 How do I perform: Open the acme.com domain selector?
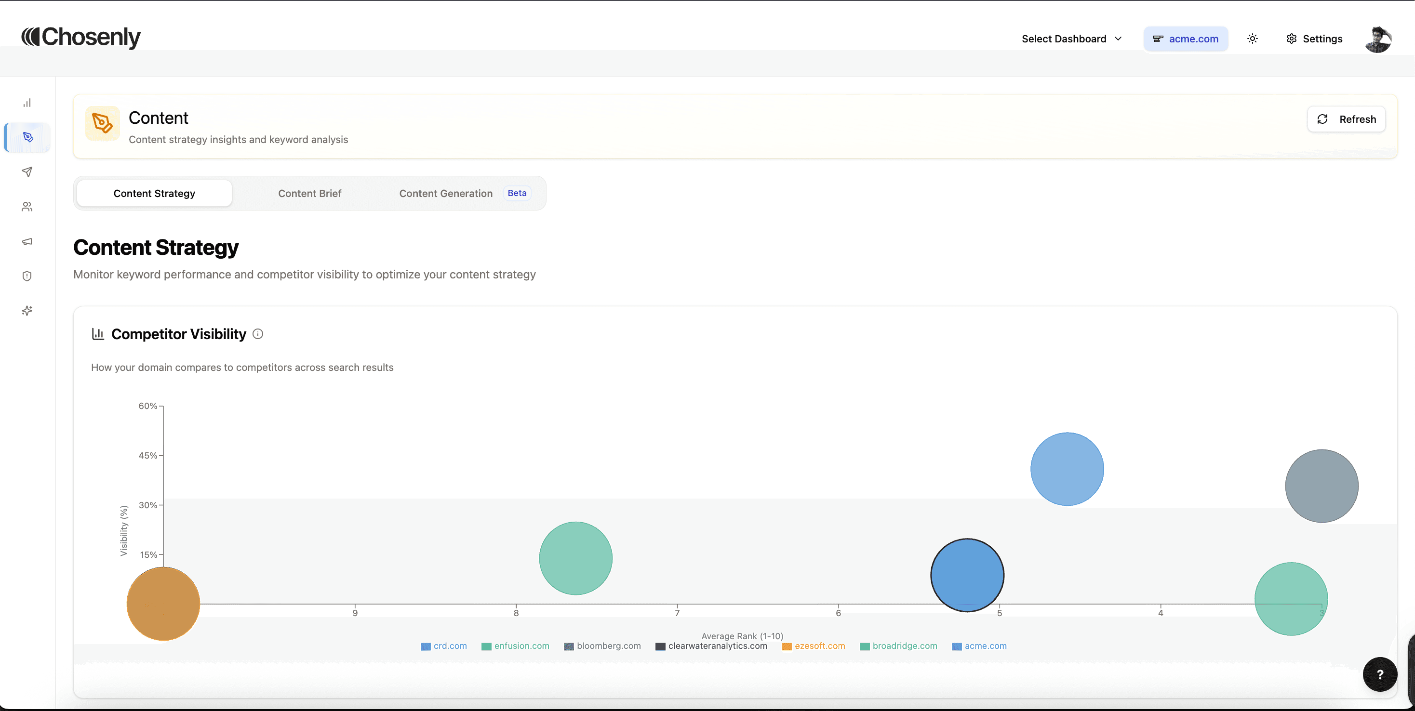click(1186, 39)
